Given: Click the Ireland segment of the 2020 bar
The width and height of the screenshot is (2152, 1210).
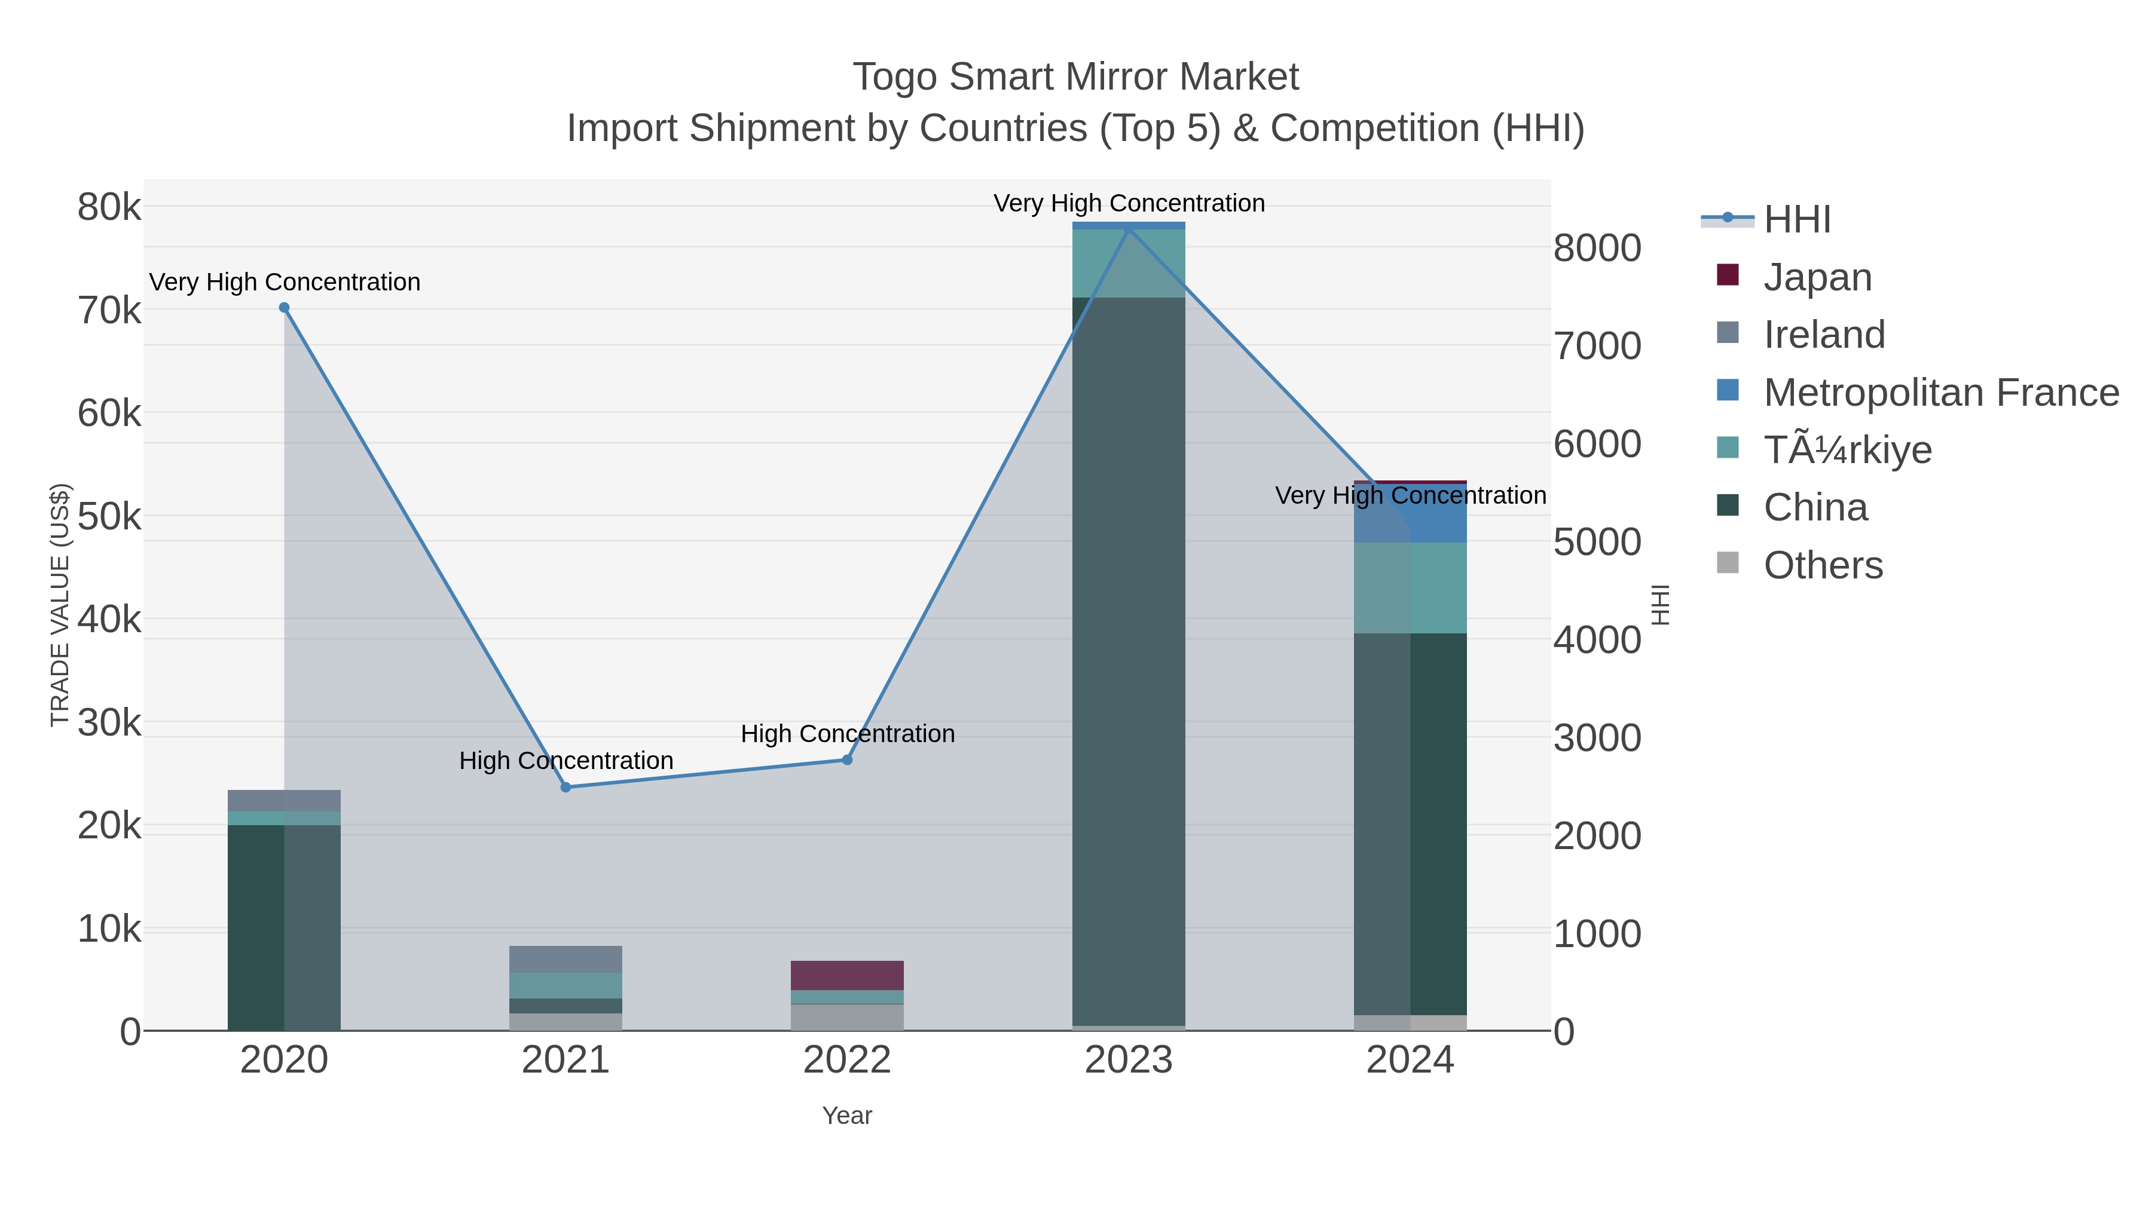Looking at the screenshot, I should pyautogui.click(x=284, y=801).
